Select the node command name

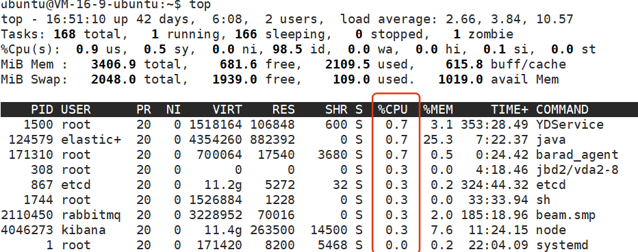point(551,230)
